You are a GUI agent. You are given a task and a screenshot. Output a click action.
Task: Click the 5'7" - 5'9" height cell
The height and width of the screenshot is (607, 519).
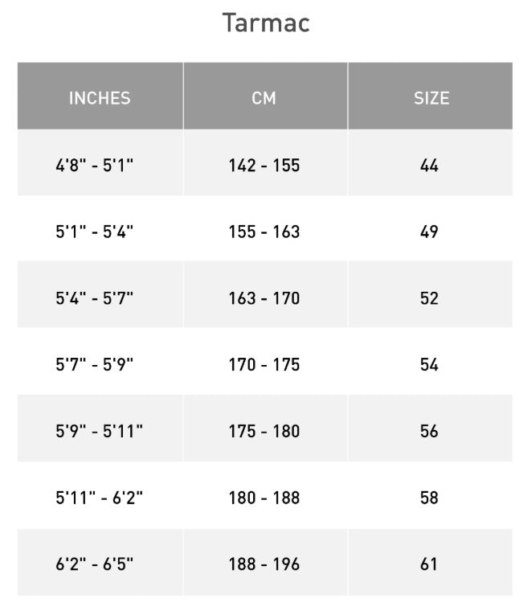(x=95, y=365)
